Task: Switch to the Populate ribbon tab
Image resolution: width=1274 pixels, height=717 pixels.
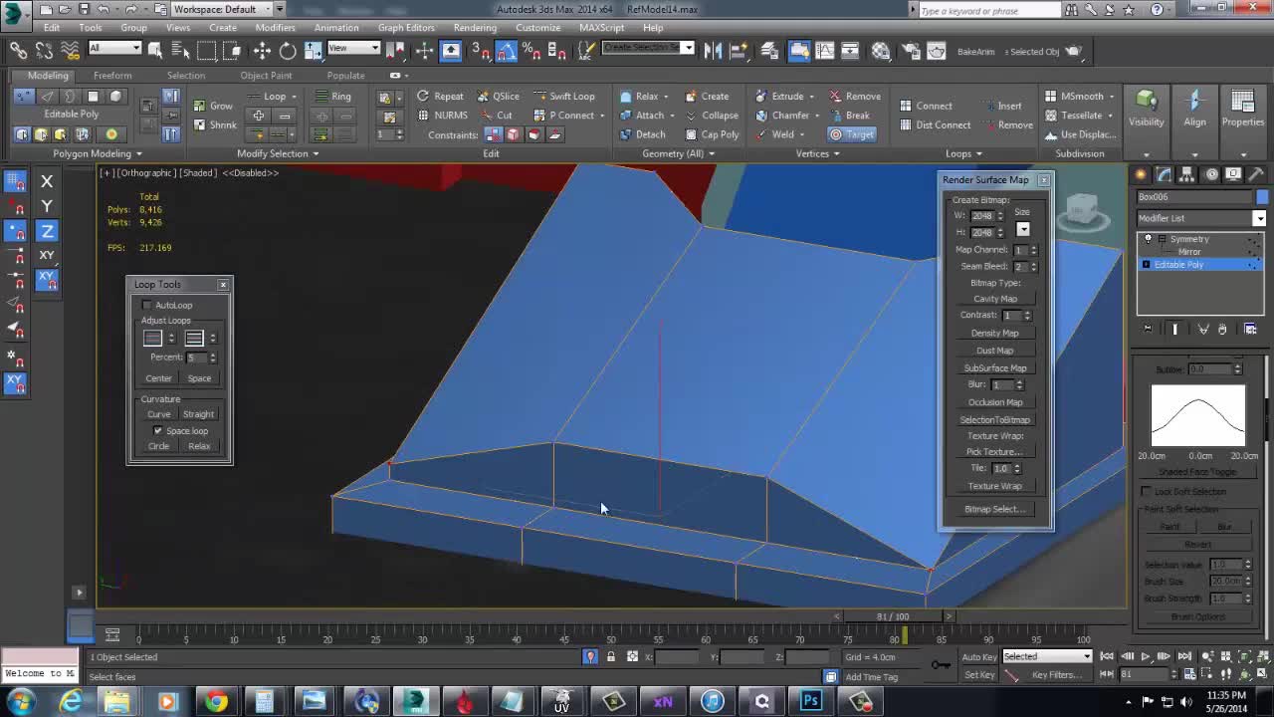Action: (x=345, y=76)
